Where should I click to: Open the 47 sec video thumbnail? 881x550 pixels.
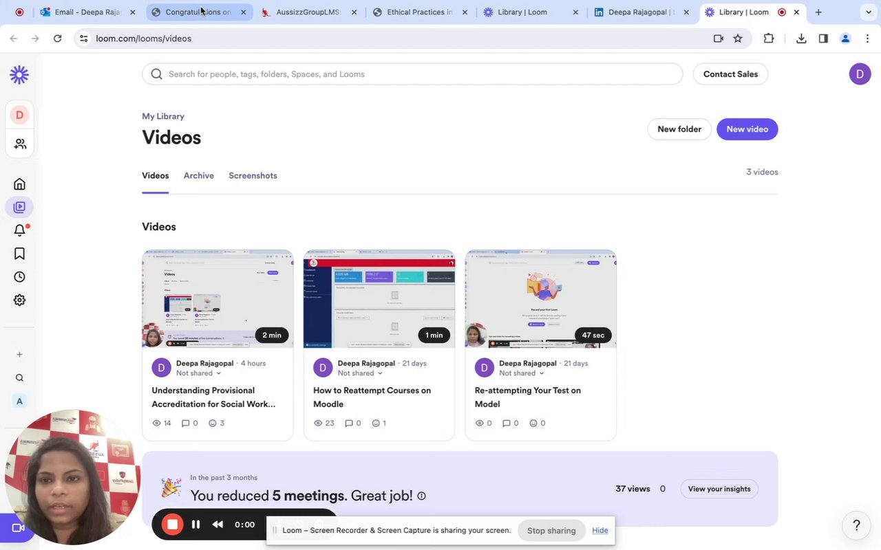coord(541,299)
